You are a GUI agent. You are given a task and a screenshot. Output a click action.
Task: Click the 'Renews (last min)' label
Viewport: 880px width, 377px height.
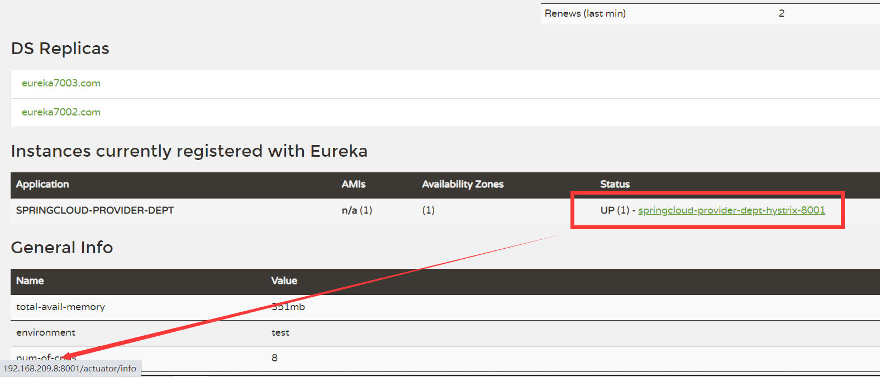point(585,13)
